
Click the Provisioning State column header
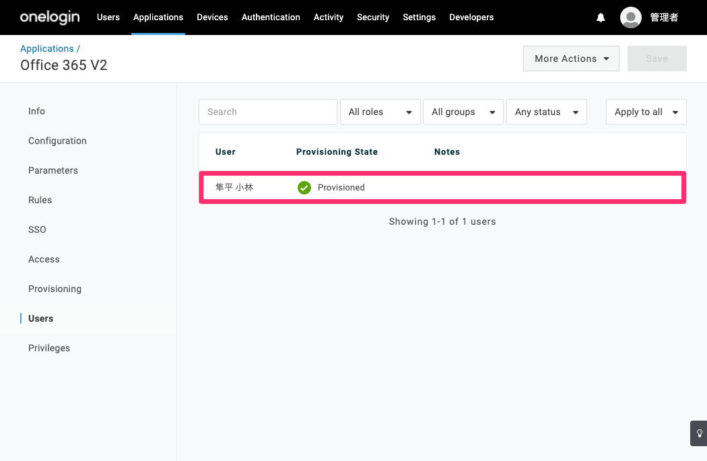click(x=337, y=152)
